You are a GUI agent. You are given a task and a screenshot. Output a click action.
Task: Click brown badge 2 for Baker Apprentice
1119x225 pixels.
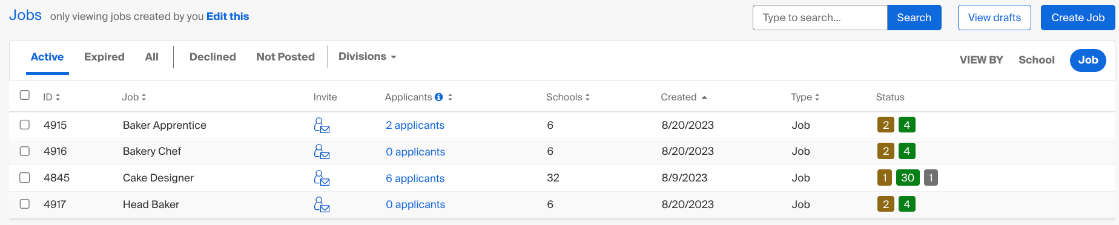(886, 125)
